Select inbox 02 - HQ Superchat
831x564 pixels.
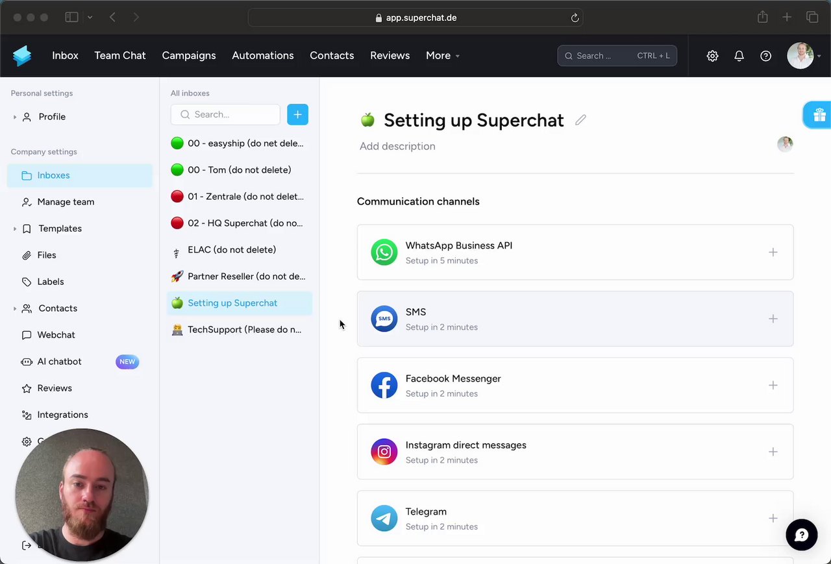tap(239, 223)
